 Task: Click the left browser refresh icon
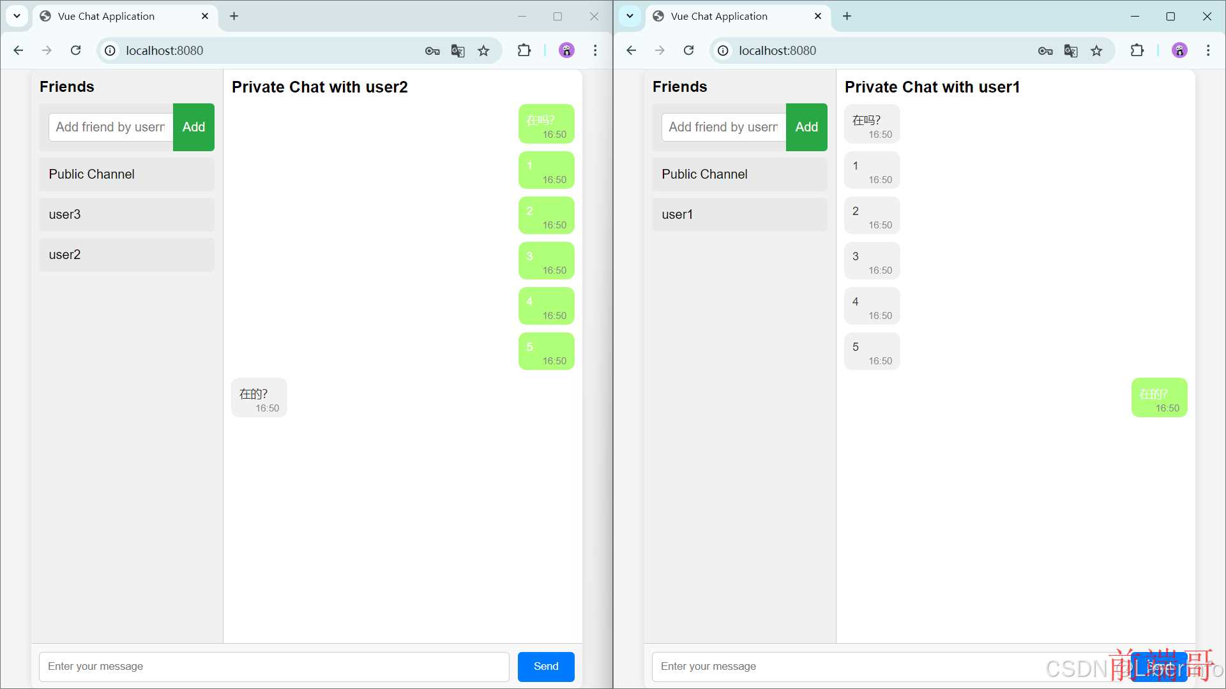point(76,50)
